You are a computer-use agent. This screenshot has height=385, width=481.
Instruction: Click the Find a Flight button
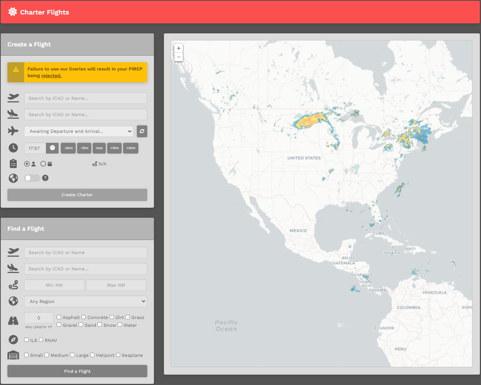pyautogui.click(x=77, y=371)
